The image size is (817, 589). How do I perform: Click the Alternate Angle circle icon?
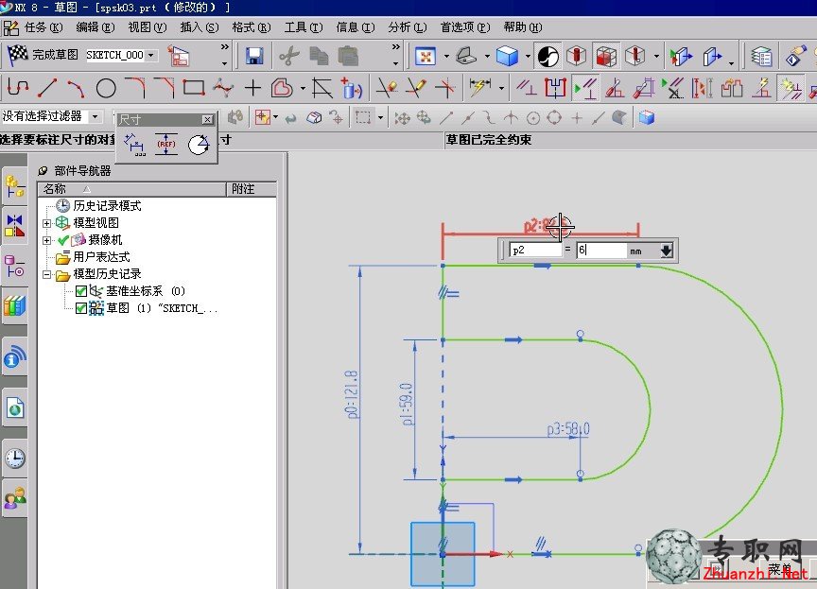click(199, 145)
